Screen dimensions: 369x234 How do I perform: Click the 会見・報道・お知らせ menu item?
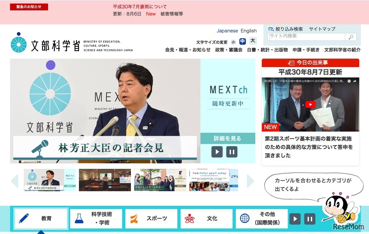188,50
